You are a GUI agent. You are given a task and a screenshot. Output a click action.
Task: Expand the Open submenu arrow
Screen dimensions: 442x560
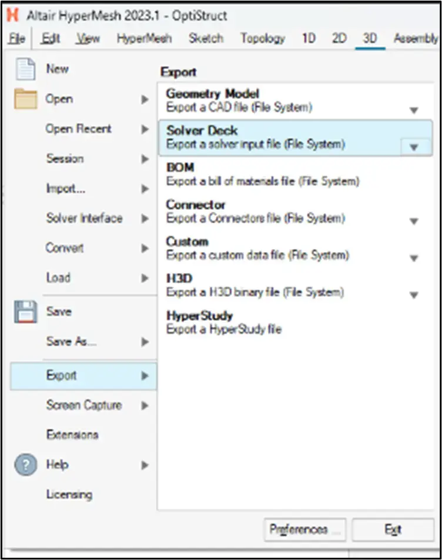(145, 99)
